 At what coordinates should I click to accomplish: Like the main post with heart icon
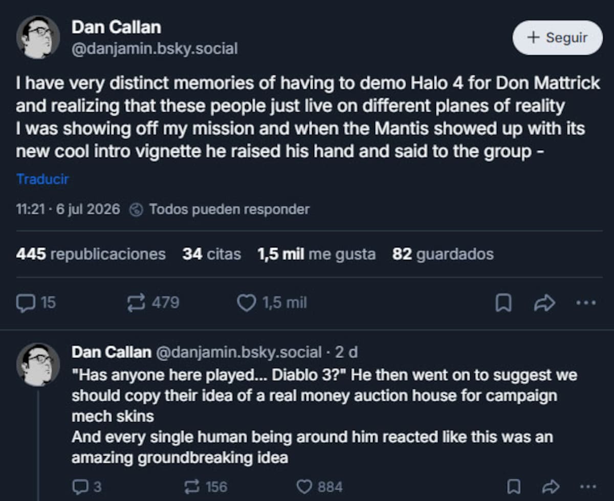point(272,303)
